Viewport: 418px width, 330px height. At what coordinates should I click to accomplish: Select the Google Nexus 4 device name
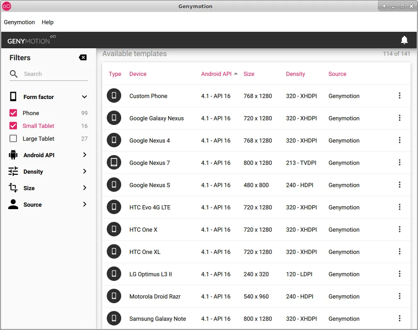[150, 141]
